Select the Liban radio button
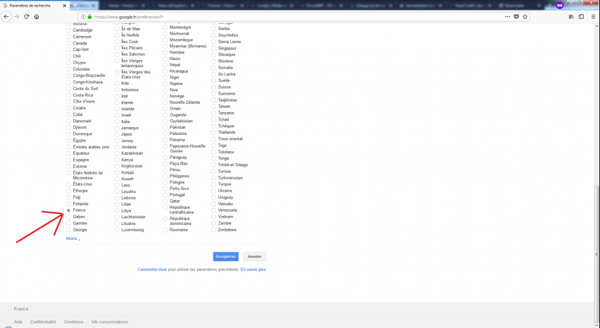The width and height of the screenshot is (600, 328). click(117, 204)
